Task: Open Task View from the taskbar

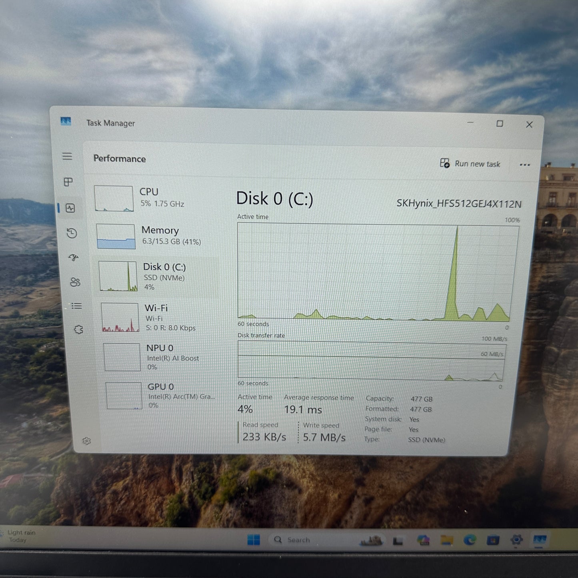Action: [398, 541]
